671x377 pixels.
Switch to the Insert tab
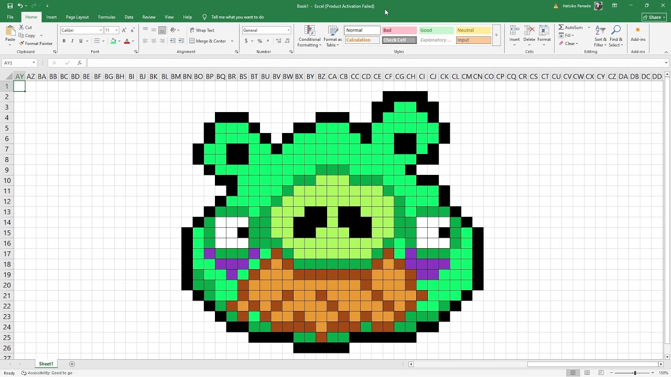tap(51, 17)
